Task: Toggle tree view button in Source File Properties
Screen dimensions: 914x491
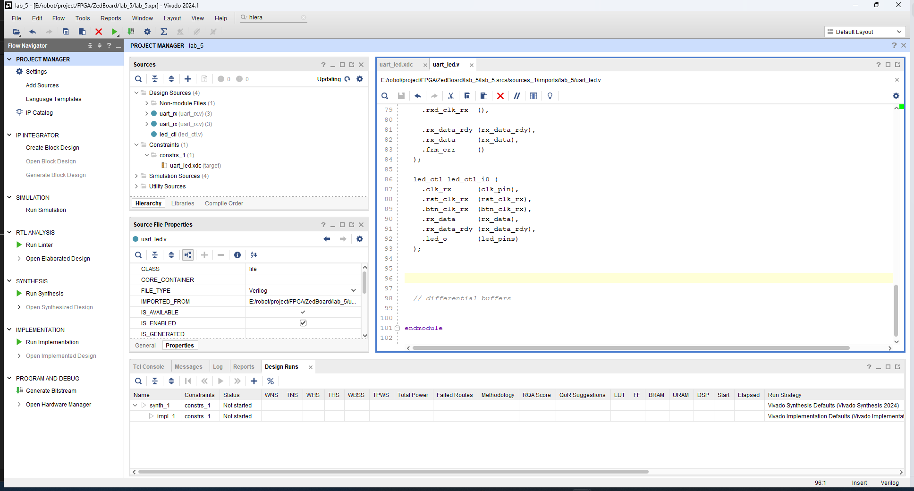Action: click(x=188, y=255)
